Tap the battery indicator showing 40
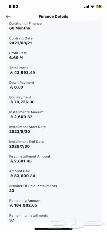 pos(99,6)
